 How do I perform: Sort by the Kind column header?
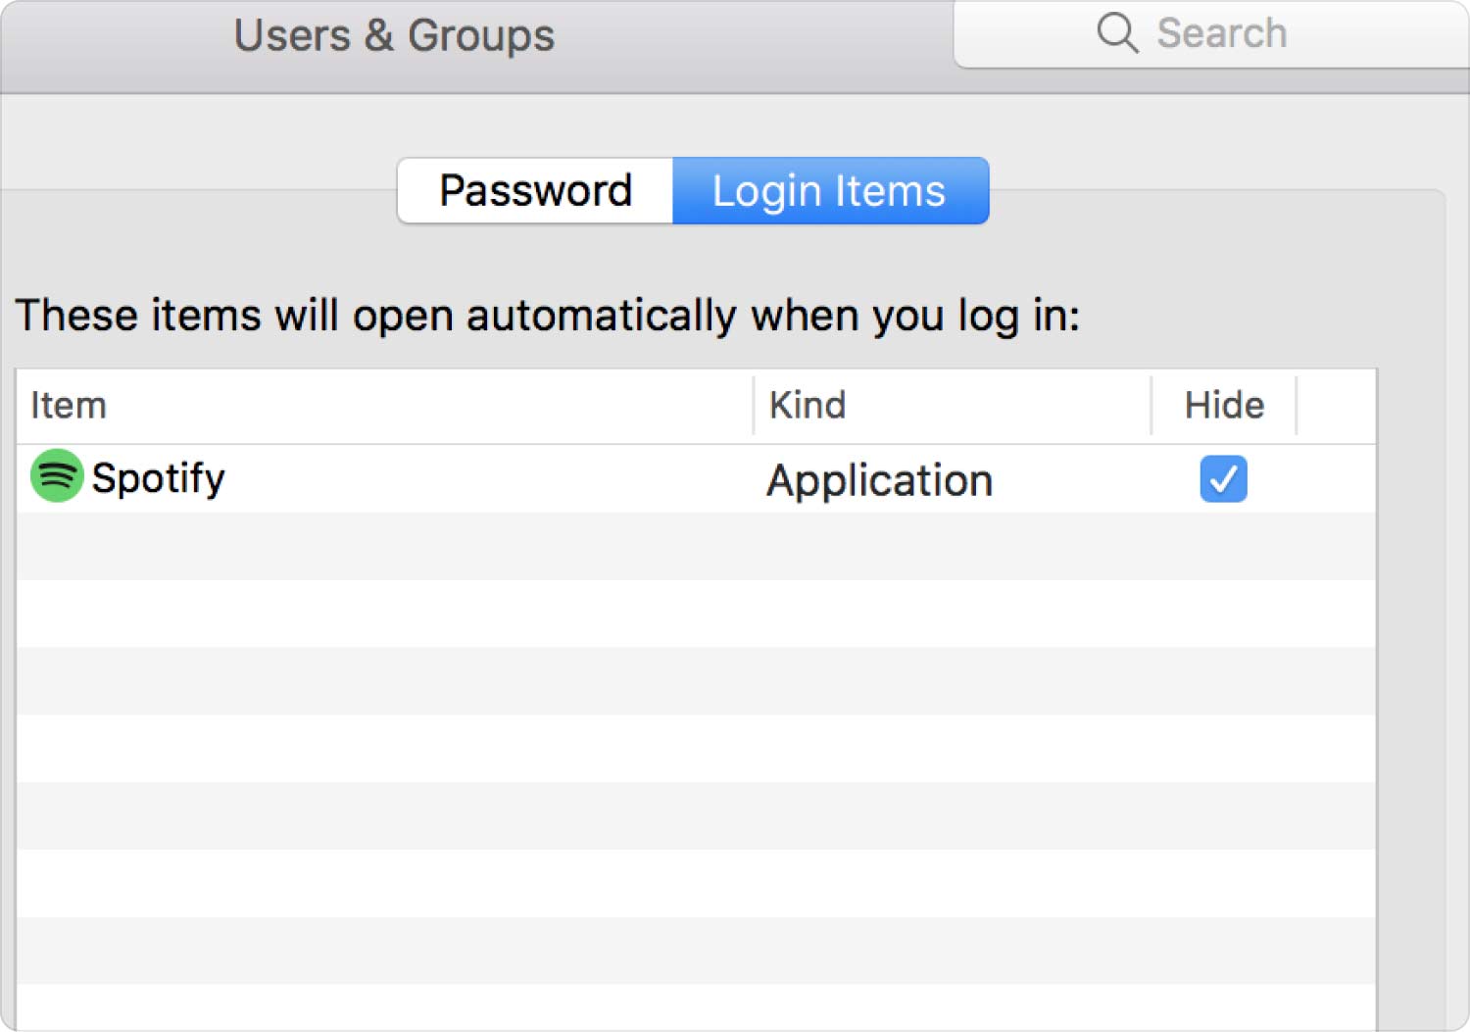pyautogui.click(x=952, y=406)
